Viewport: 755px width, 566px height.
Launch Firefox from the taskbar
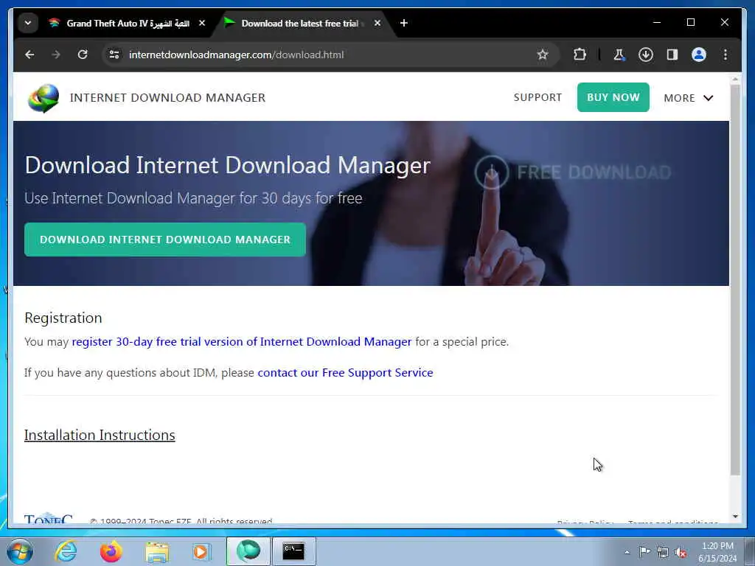click(111, 551)
